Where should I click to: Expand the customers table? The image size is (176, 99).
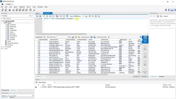(x=6, y=25)
